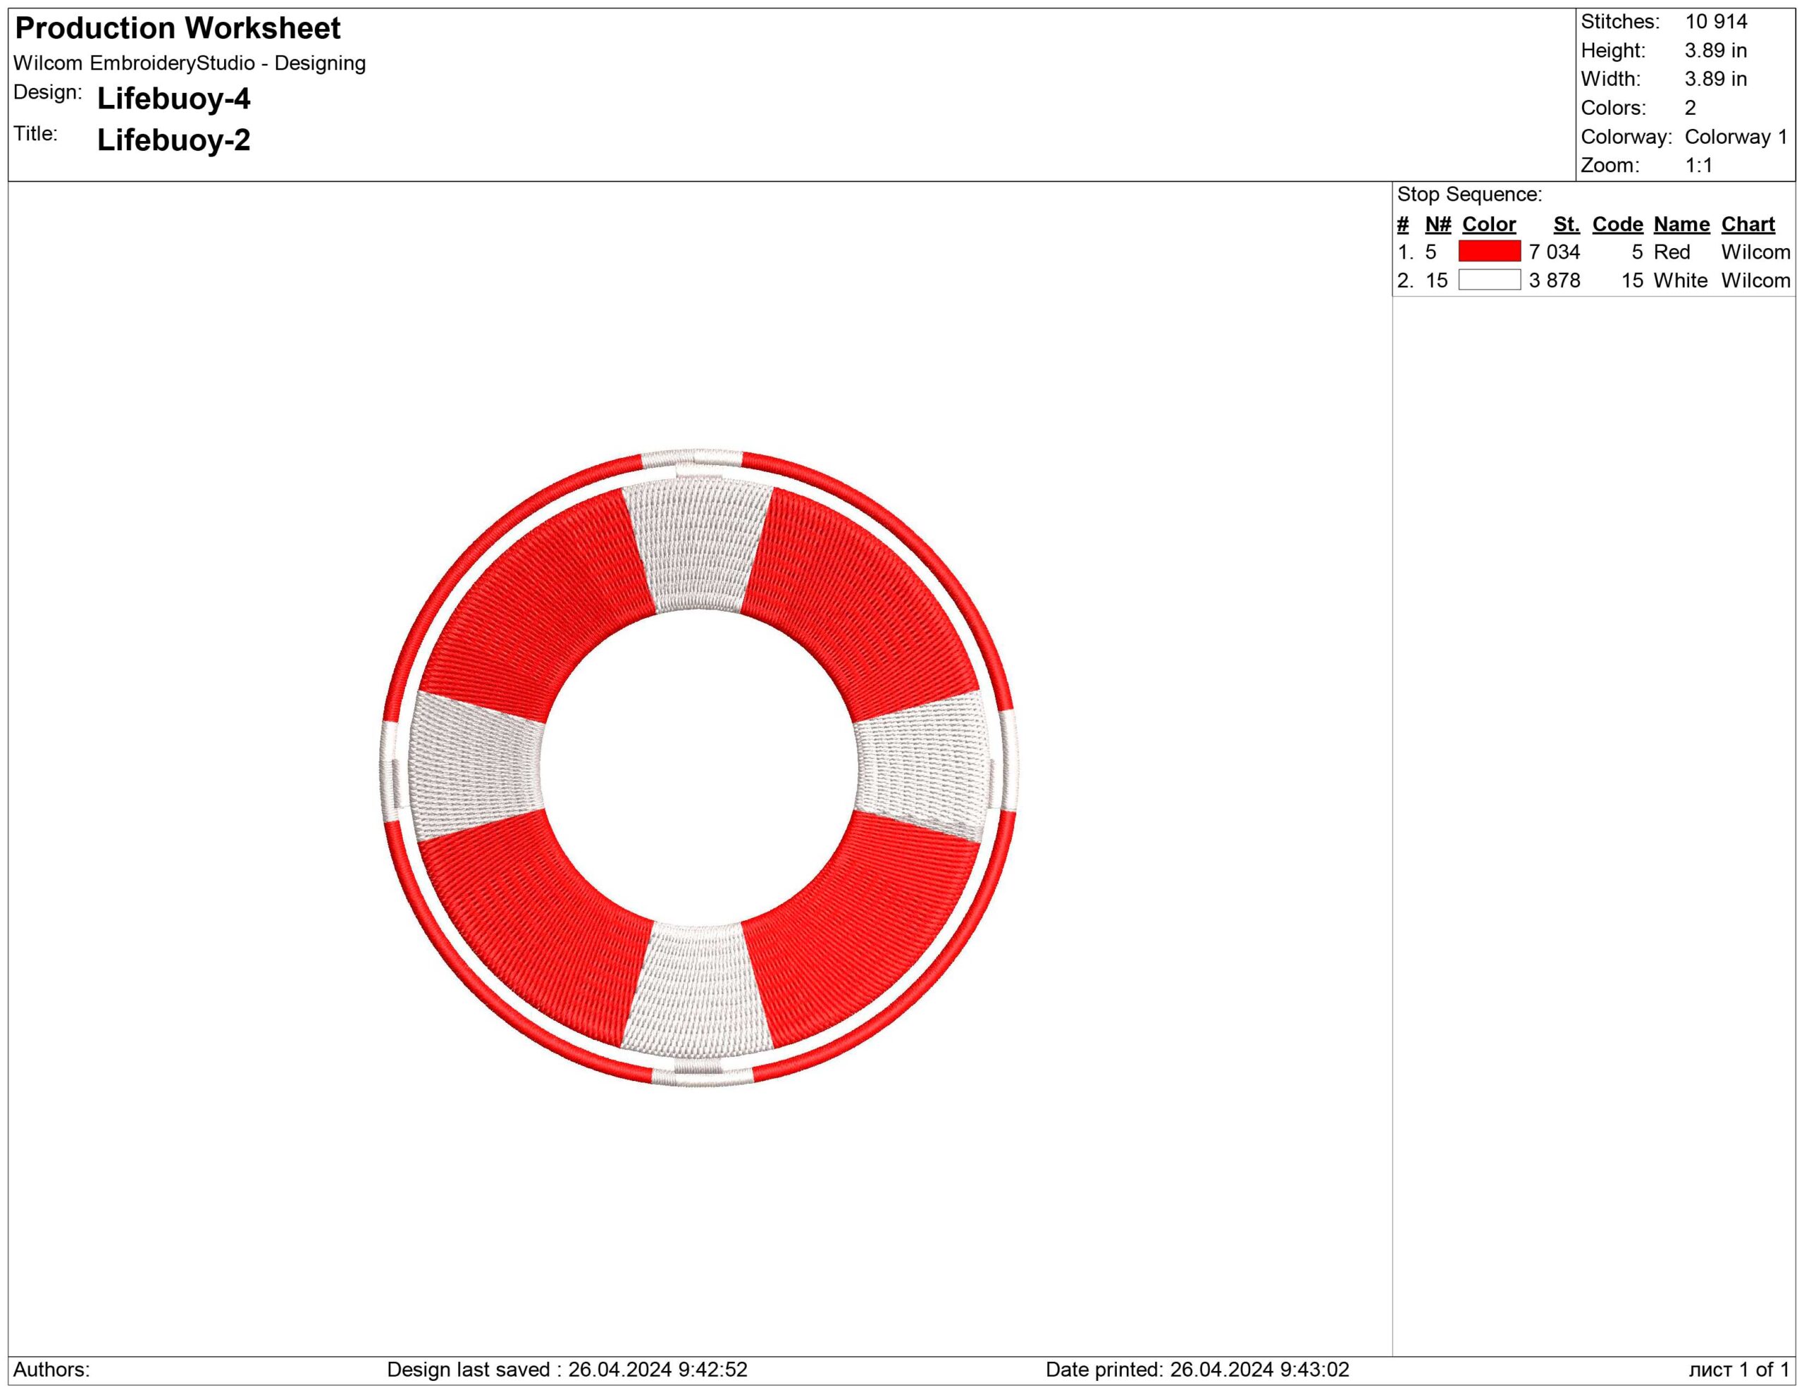This screenshot has width=1804, height=1388.
Task: Click the design name Lifebuoy-4
Action: tap(173, 100)
